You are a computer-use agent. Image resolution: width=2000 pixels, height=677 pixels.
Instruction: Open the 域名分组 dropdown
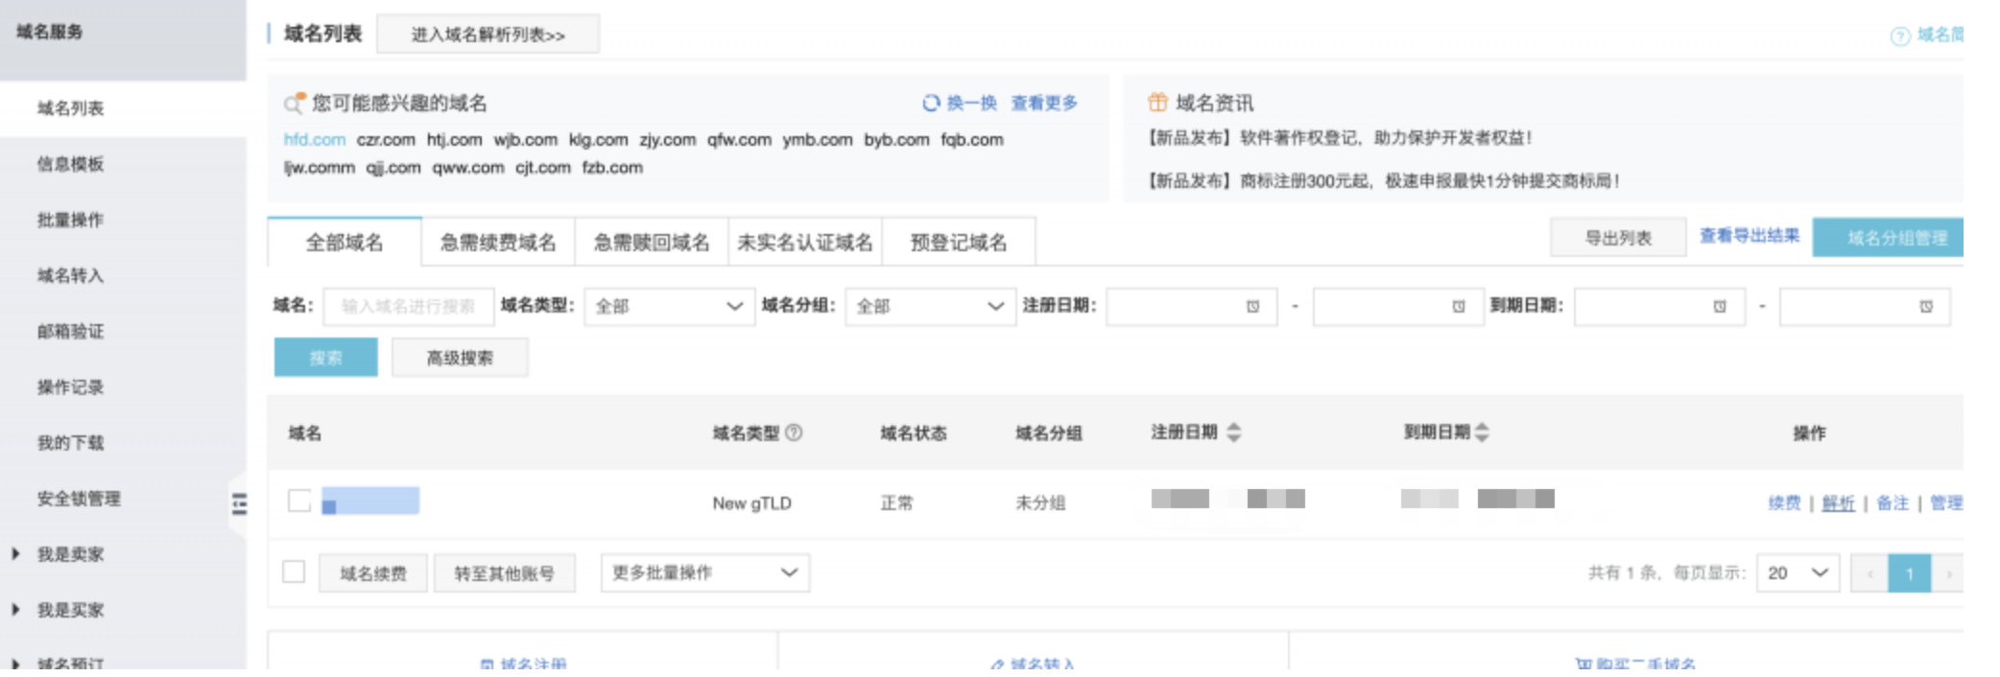[x=930, y=307]
